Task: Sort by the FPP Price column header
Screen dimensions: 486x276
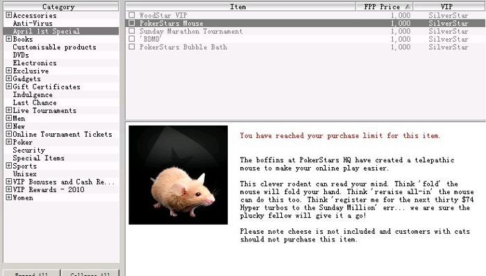Action: coord(385,6)
